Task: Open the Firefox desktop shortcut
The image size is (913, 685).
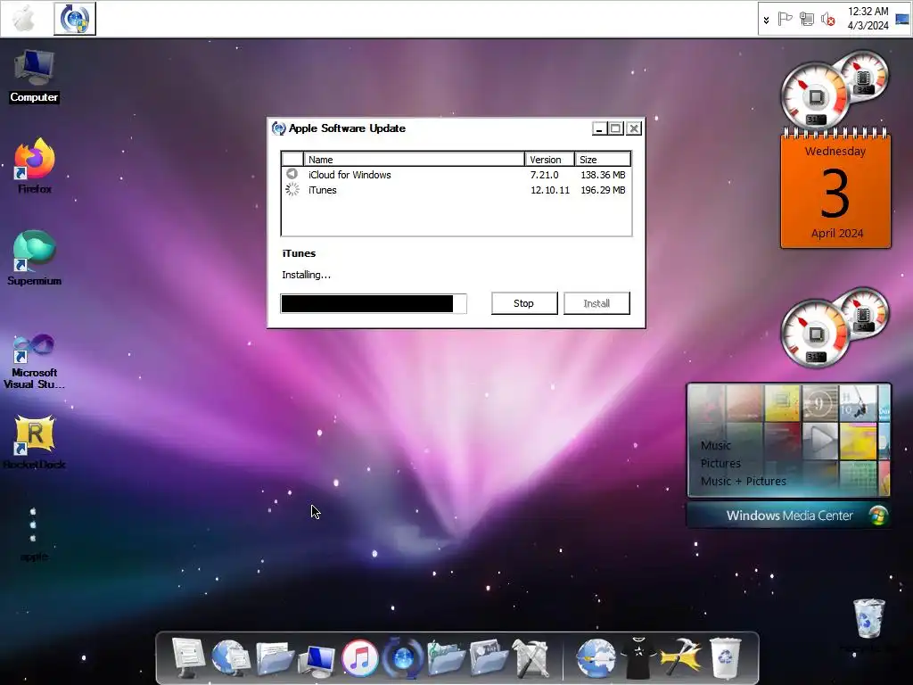Action: coord(35,166)
